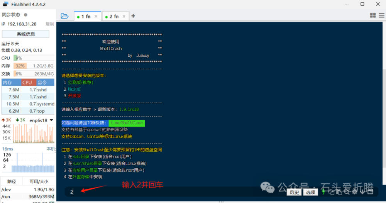Click the CPU usage bar showing 9%
The image size is (386, 203).
tap(34, 58)
